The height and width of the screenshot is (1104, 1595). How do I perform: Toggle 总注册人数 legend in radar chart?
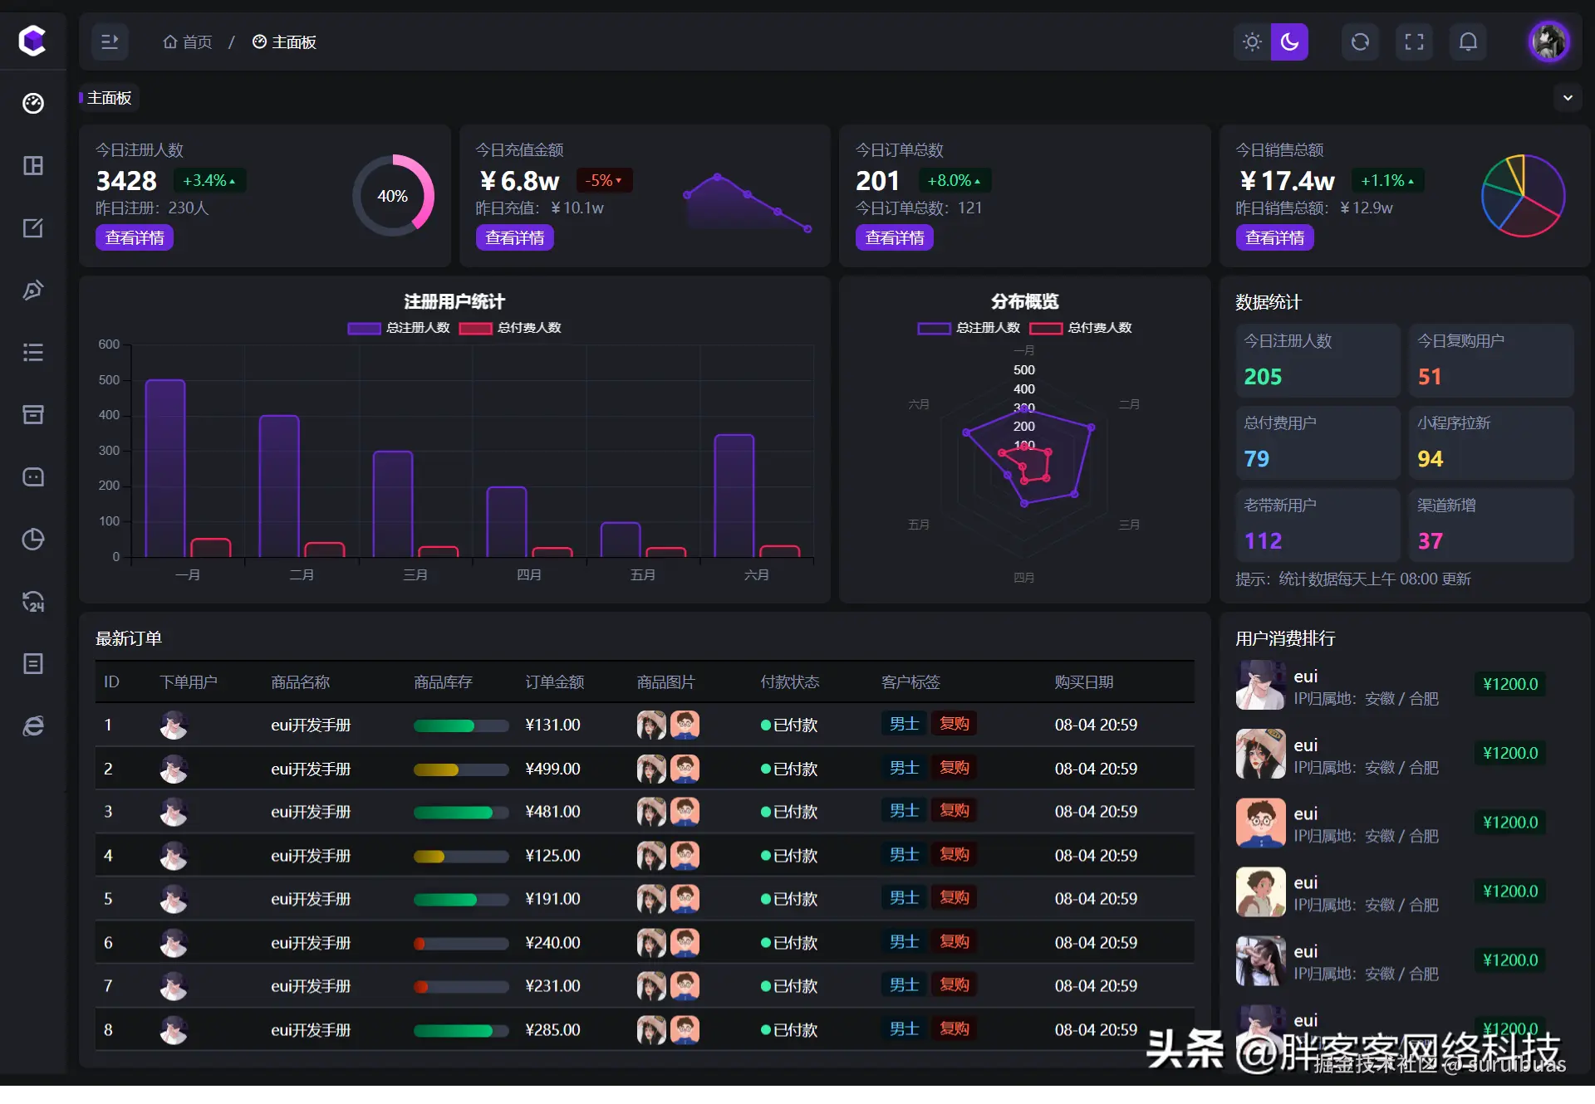coord(969,328)
